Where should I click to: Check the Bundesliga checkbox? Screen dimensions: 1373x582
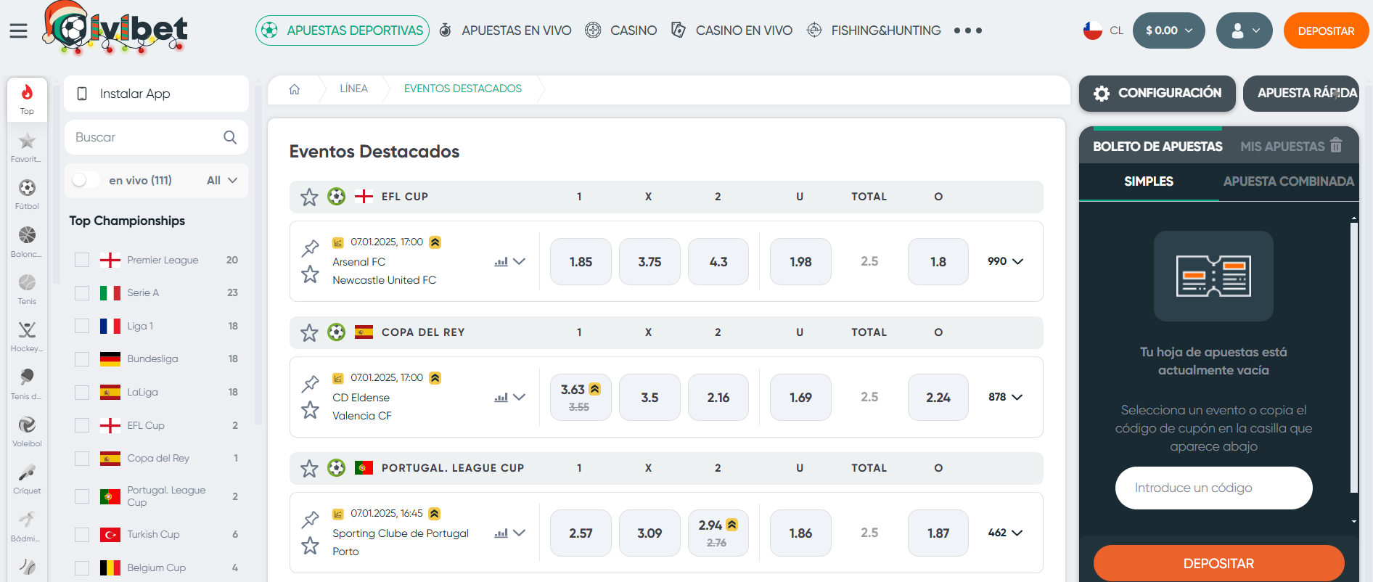82,359
